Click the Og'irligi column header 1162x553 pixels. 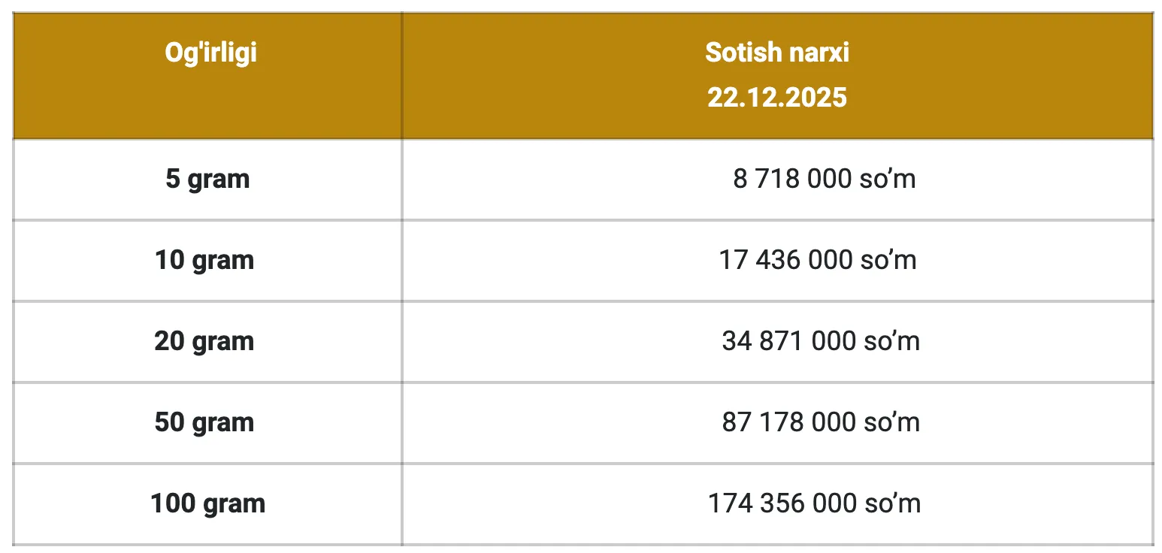coord(210,53)
